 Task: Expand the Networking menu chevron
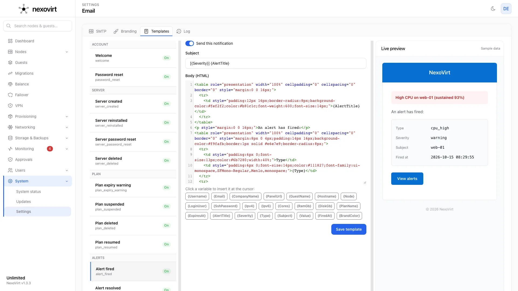67,127
